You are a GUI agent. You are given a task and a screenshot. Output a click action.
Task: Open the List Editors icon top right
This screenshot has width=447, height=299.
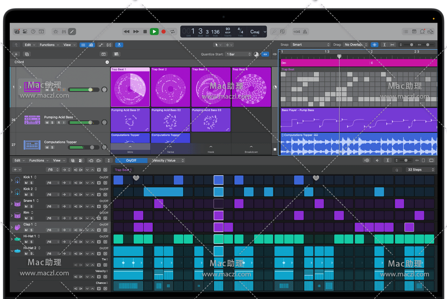point(406,31)
